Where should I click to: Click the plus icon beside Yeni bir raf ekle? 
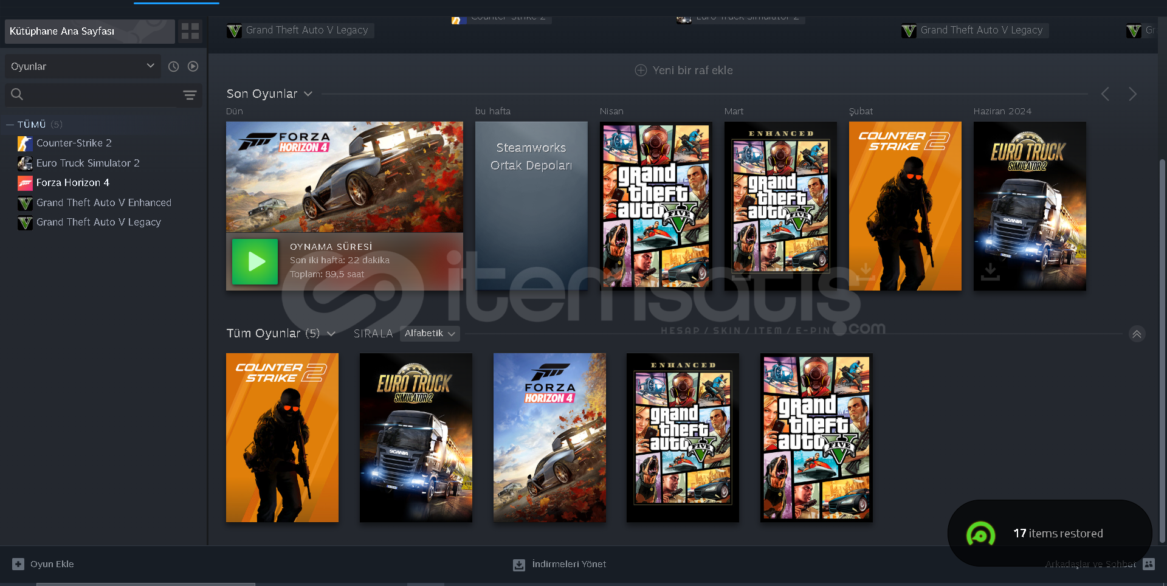click(641, 71)
